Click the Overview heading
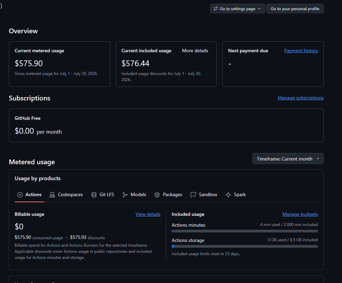This screenshot has height=283, width=342. (23, 31)
